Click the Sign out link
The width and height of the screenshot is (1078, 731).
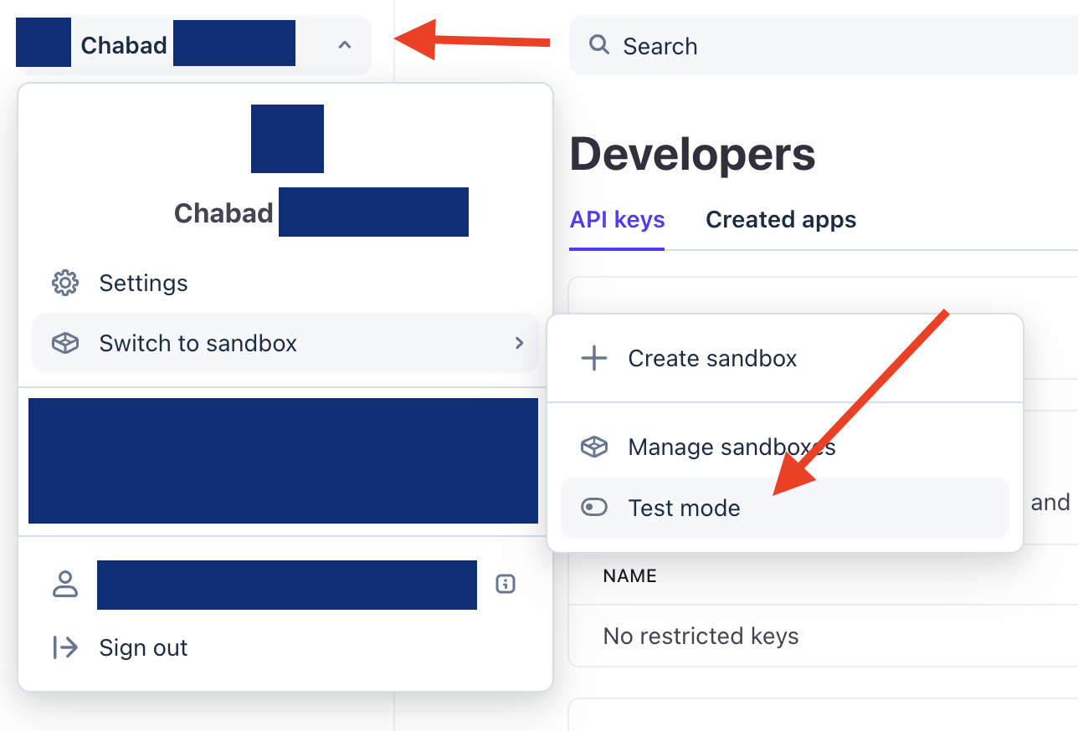click(143, 647)
